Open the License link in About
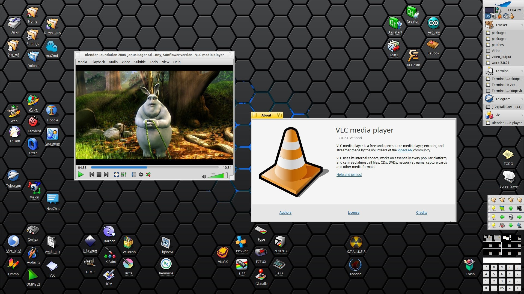Viewport: 524px width, 294px height. tap(353, 213)
